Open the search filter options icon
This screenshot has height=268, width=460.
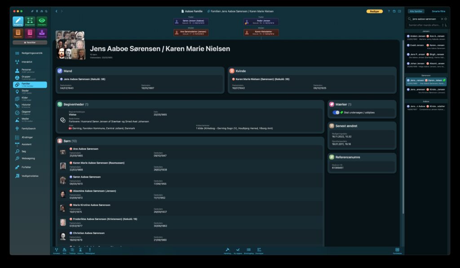click(446, 19)
